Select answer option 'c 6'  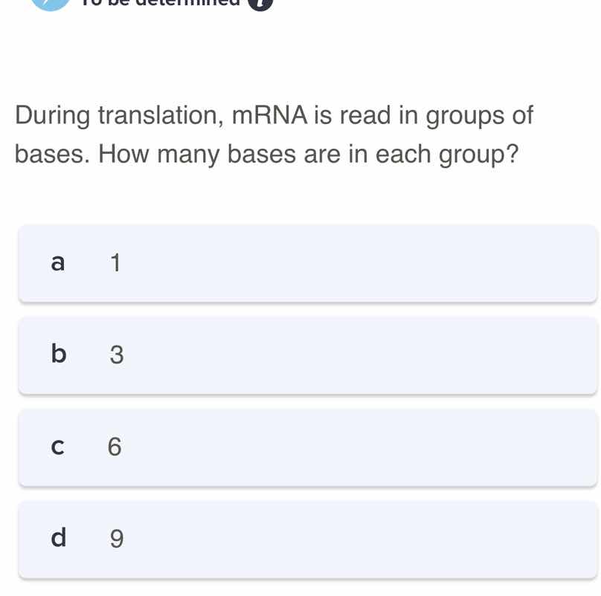(308, 447)
